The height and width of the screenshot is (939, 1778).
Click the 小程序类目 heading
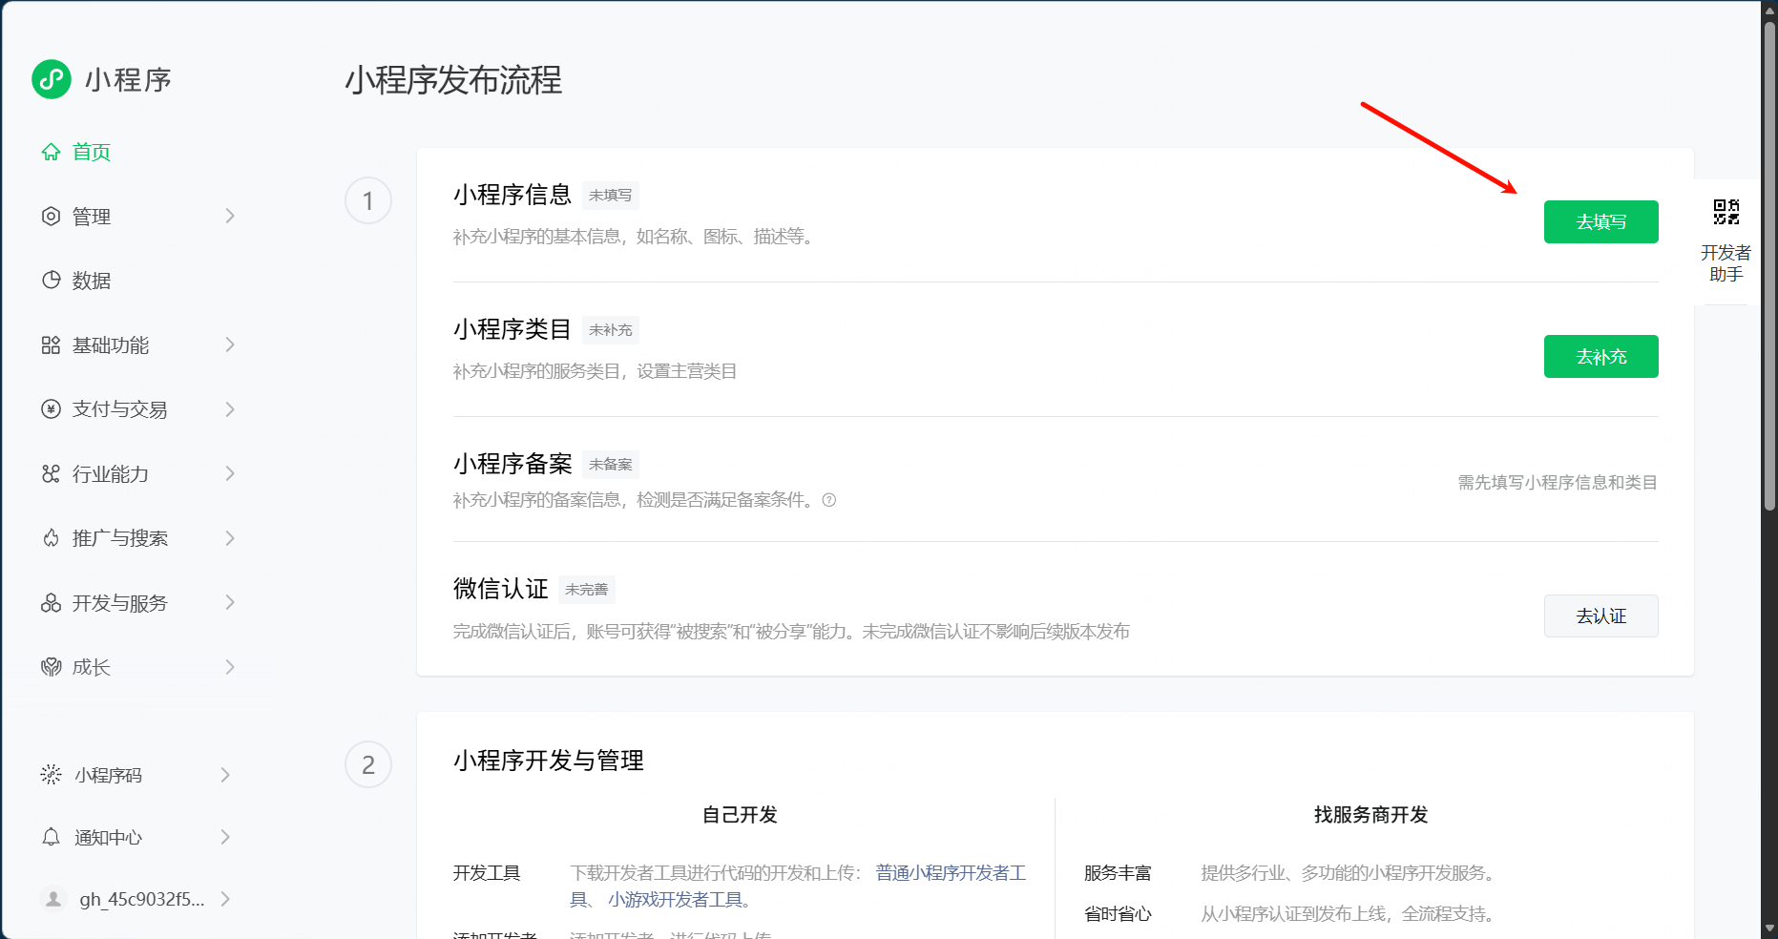(512, 329)
